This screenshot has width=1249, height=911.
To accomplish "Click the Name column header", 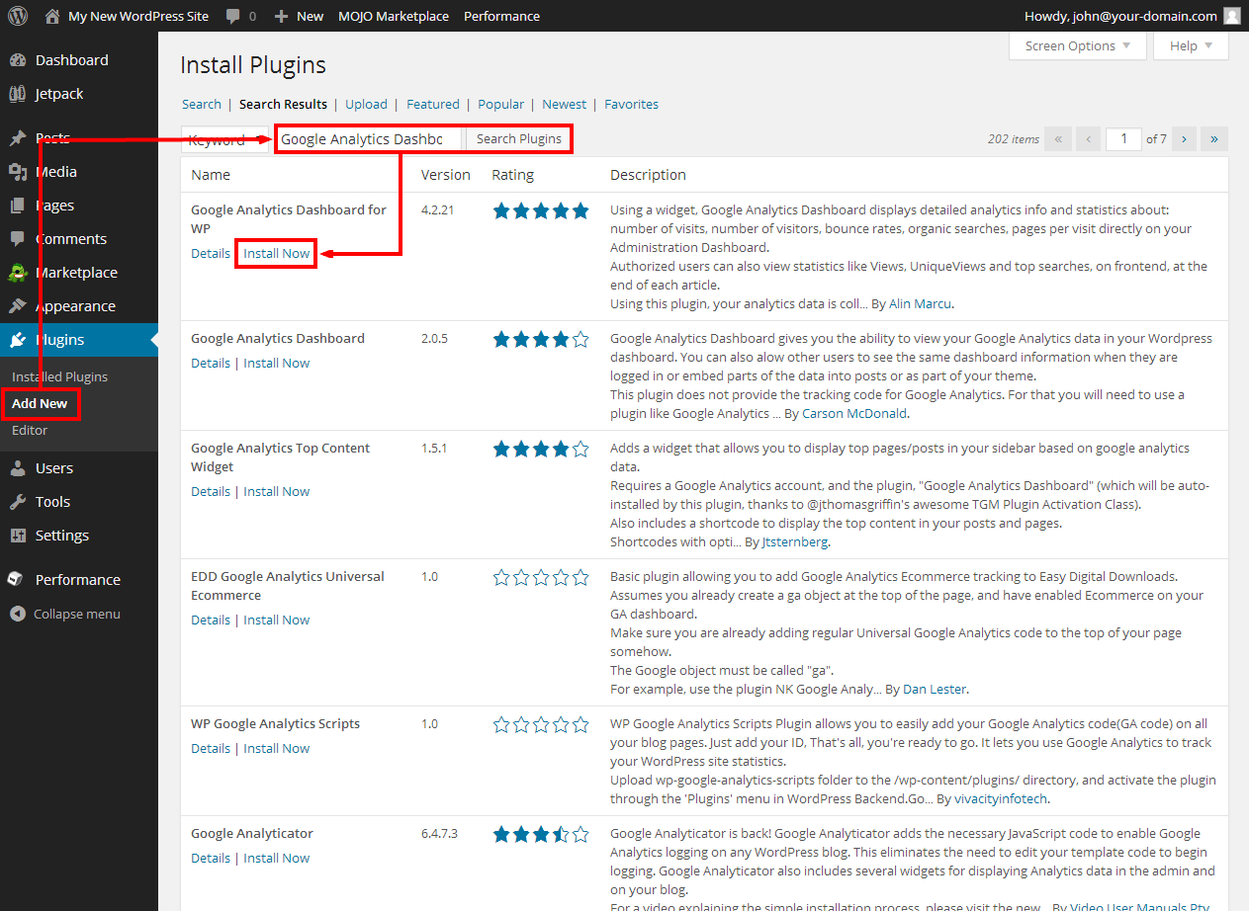I will click(x=211, y=175).
